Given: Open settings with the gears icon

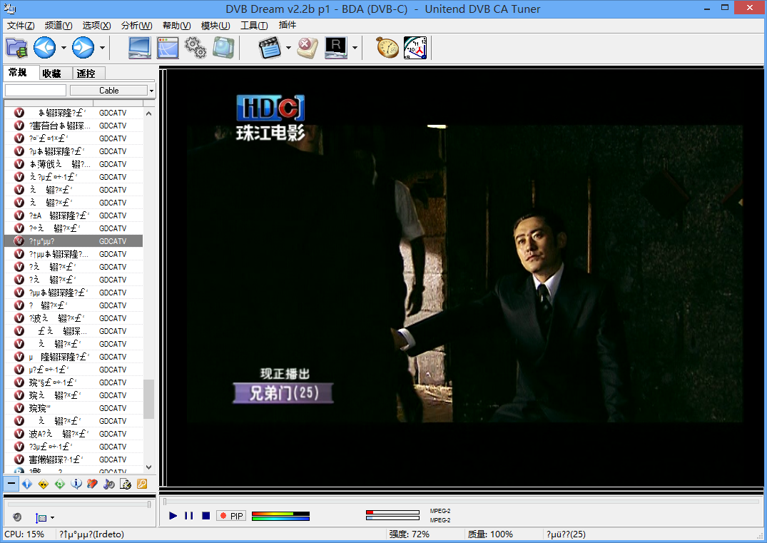Looking at the screenshot, I should click(195, 48).
